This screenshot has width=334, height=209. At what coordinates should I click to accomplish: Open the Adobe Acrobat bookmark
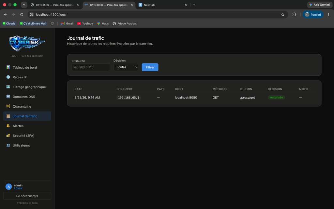tap(125, 23)
